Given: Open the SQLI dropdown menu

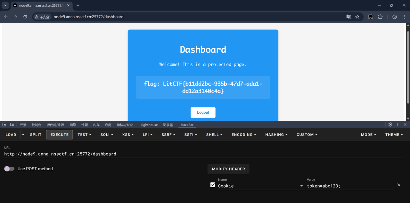Looking at the screenshot, I should (x=107, y=135).
